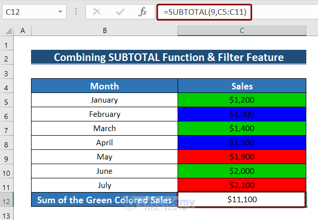Screen dimensions: 318x220
Task: Select column C header
Action: pyautogui.click(x=242, y=31)
